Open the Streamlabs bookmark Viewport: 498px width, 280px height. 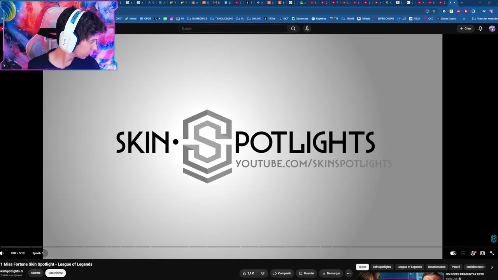click(x=300, y=19)
